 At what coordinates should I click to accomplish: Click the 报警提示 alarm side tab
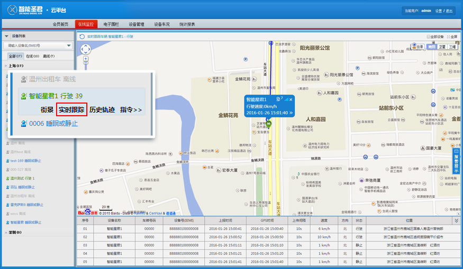click(x=457, y=161)
